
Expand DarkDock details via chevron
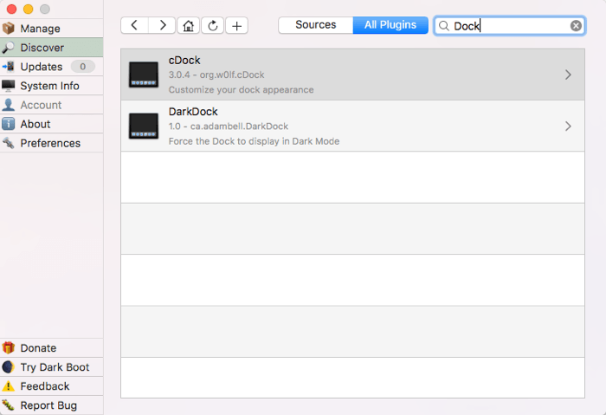click(568, 126)
